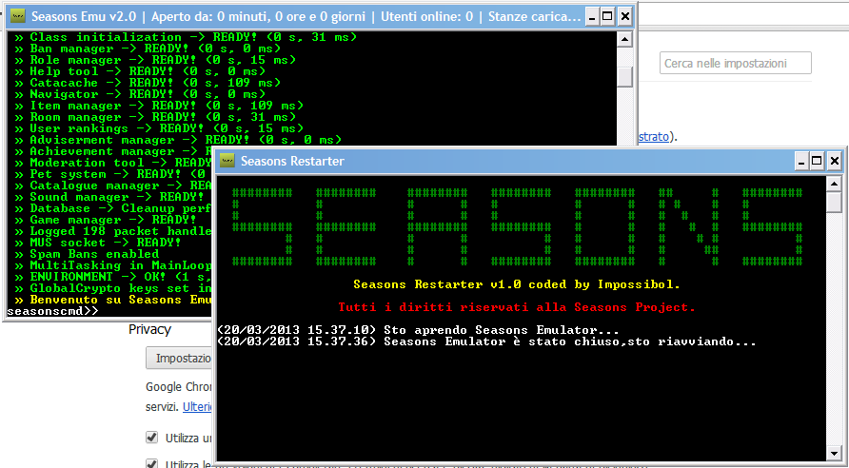Click the 'Database -> Cleanup' log line
The width and height of the screenshot is (849, 468).
click(113, 208)
